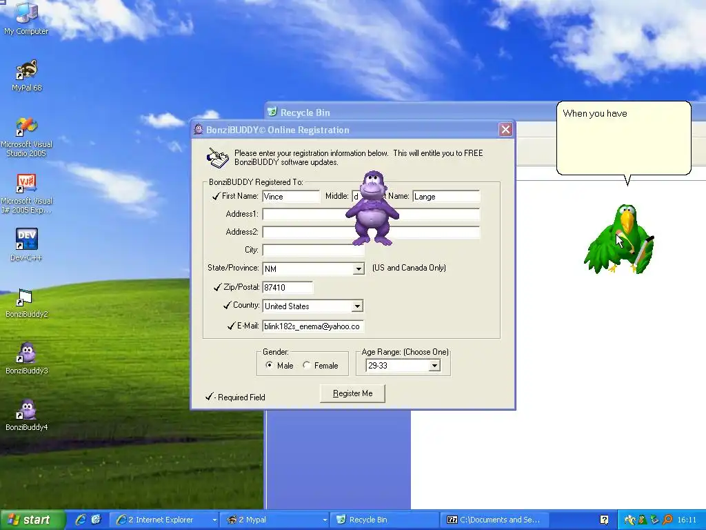This screenshot has height=530, width=706.
Task: Expand the Mypal taskbar group
Action: tap(325, 520)
